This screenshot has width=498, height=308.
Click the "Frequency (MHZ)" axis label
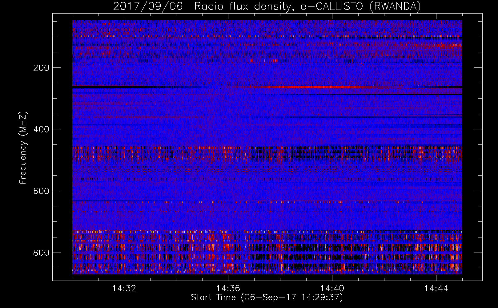tap(23, 148)
